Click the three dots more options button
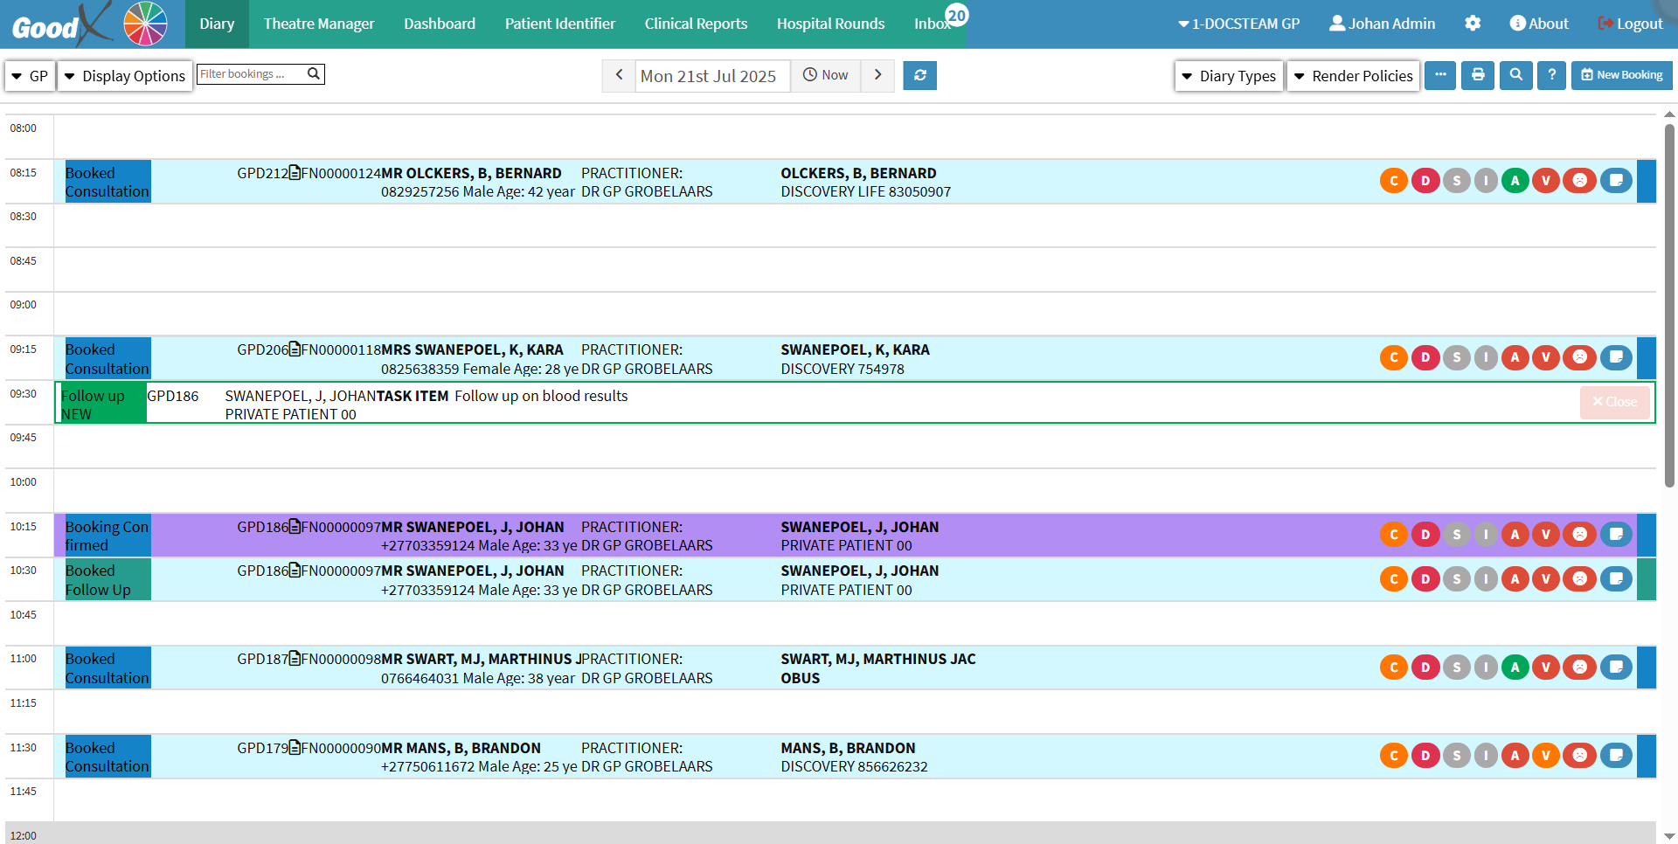This screenshot has height=844, width=1678. pyautogui.click(x=1440, y=76)
